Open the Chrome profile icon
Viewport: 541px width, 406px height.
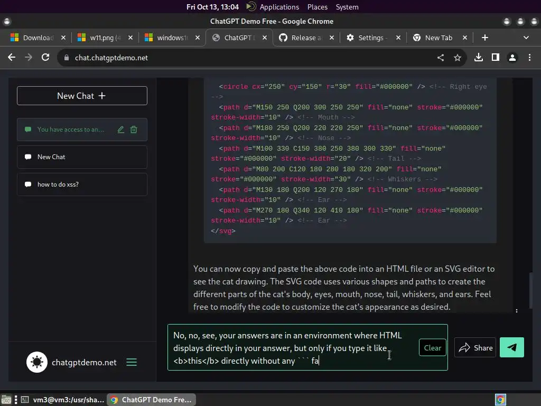click(512, 57)
